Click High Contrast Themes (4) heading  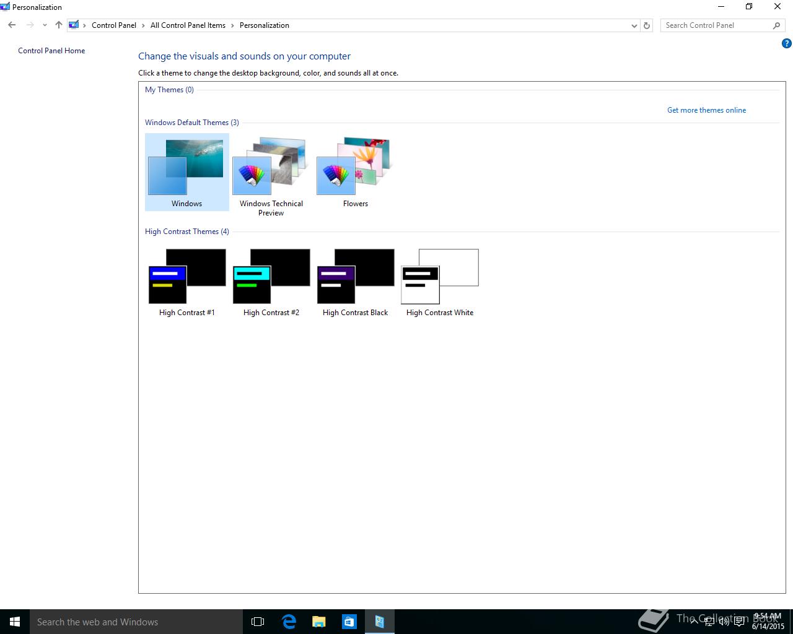click(187, 232)
